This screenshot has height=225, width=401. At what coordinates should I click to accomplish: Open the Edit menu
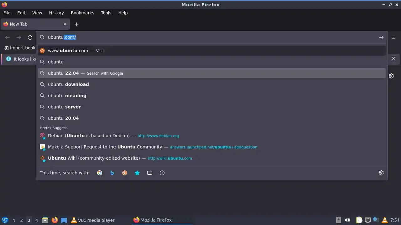(x=21, y=13)
